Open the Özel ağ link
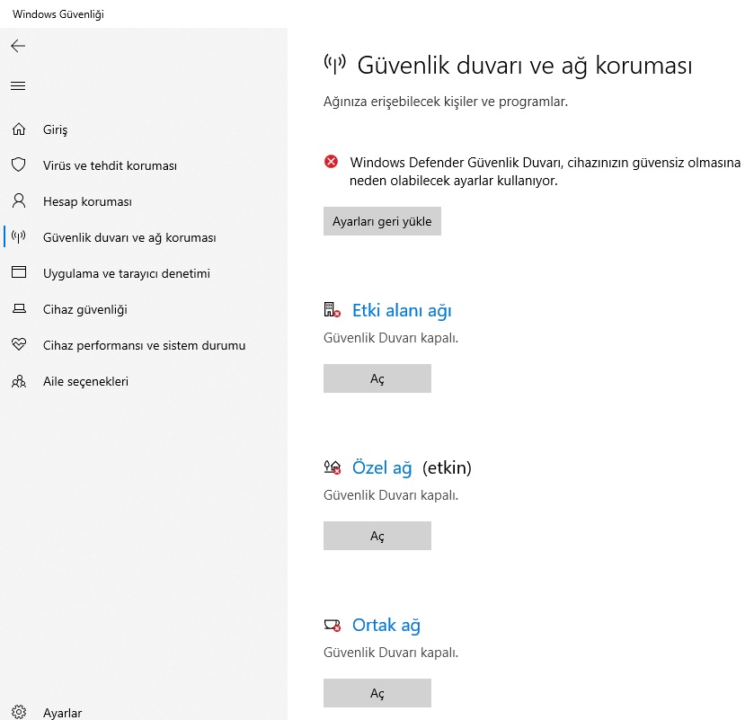Image resolution: width=754 pixels, height=720 pixels. [382, 468]
